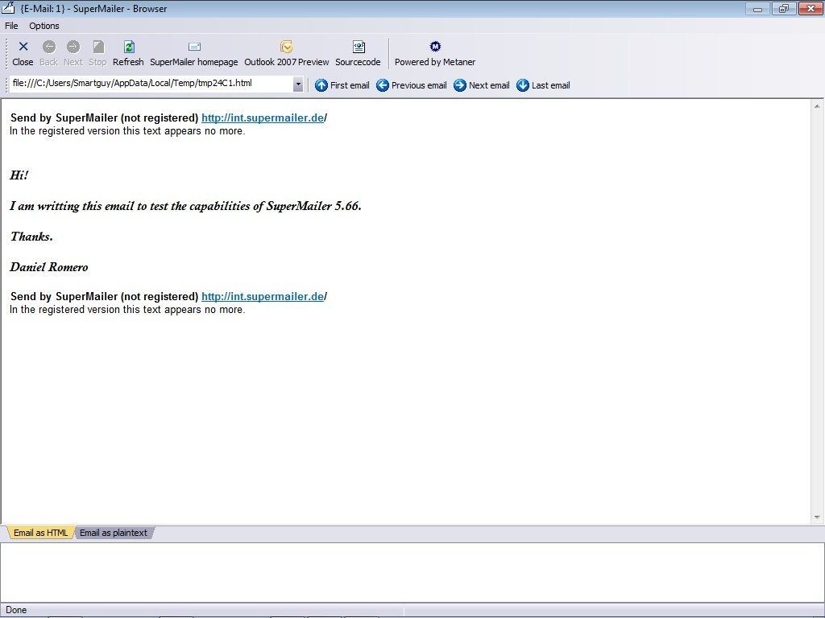Click the 'Daniel Romero' signature

[x=49, y=267]
